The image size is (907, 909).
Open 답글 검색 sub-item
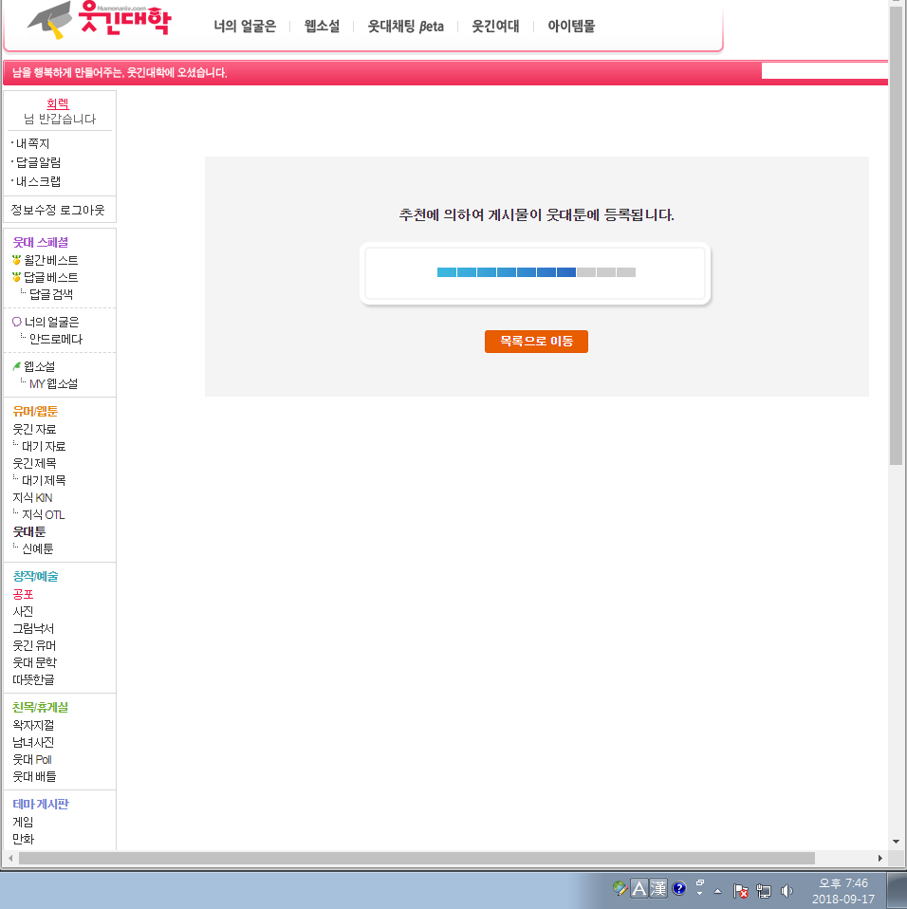pyautogui.click(x=51, y=294)
